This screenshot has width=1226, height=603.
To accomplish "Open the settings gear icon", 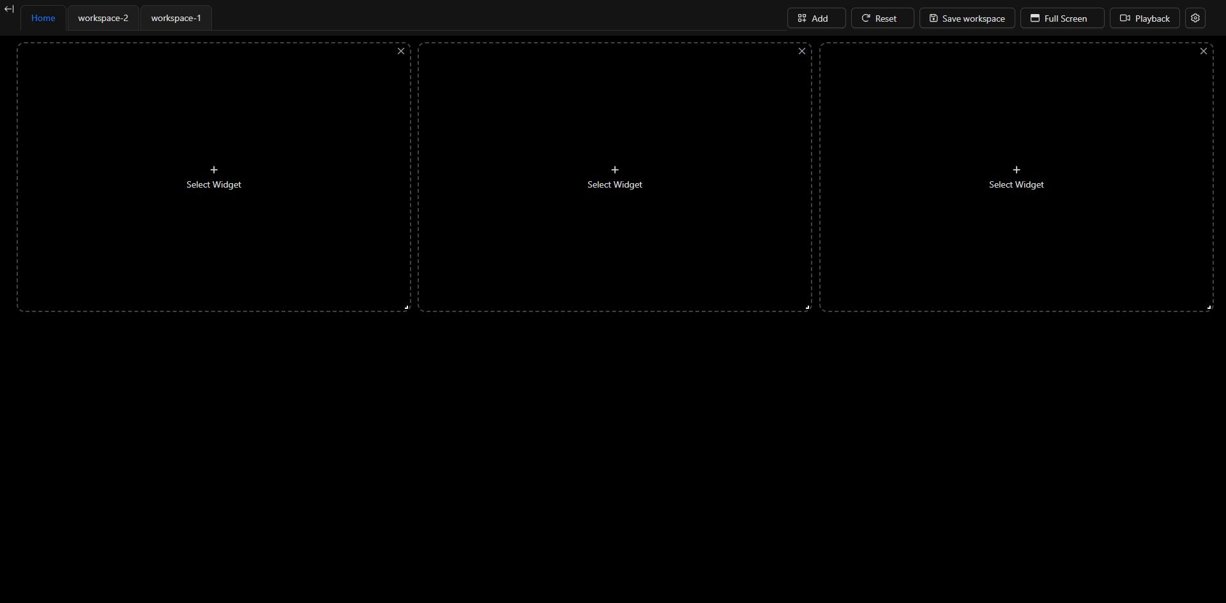I will coord(1195,18).
